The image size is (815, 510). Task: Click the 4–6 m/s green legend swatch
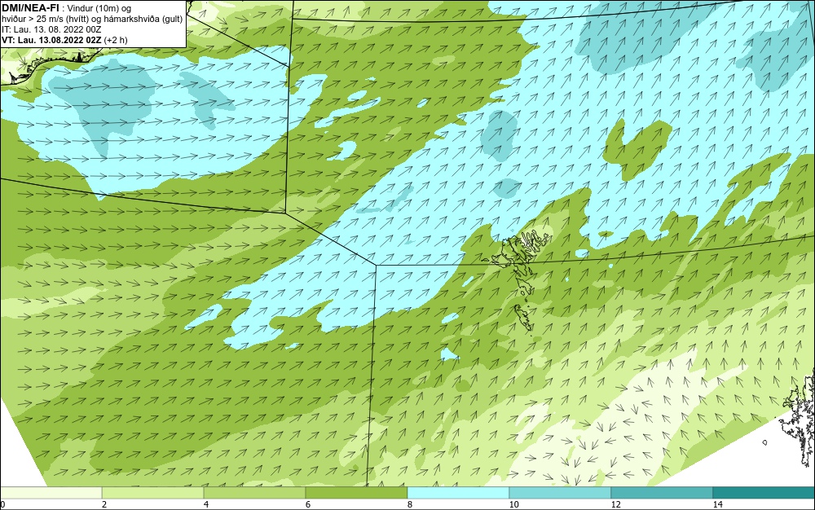[254, 493]
